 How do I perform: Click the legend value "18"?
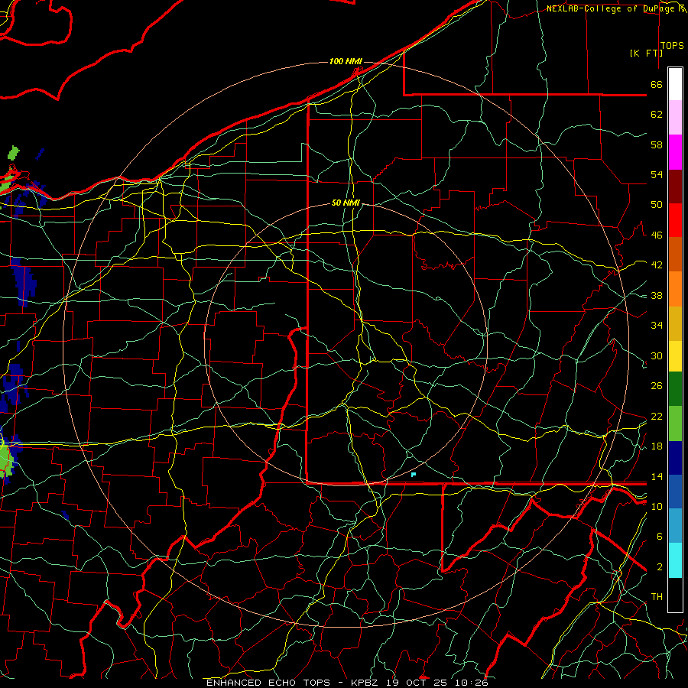(657, 446)
